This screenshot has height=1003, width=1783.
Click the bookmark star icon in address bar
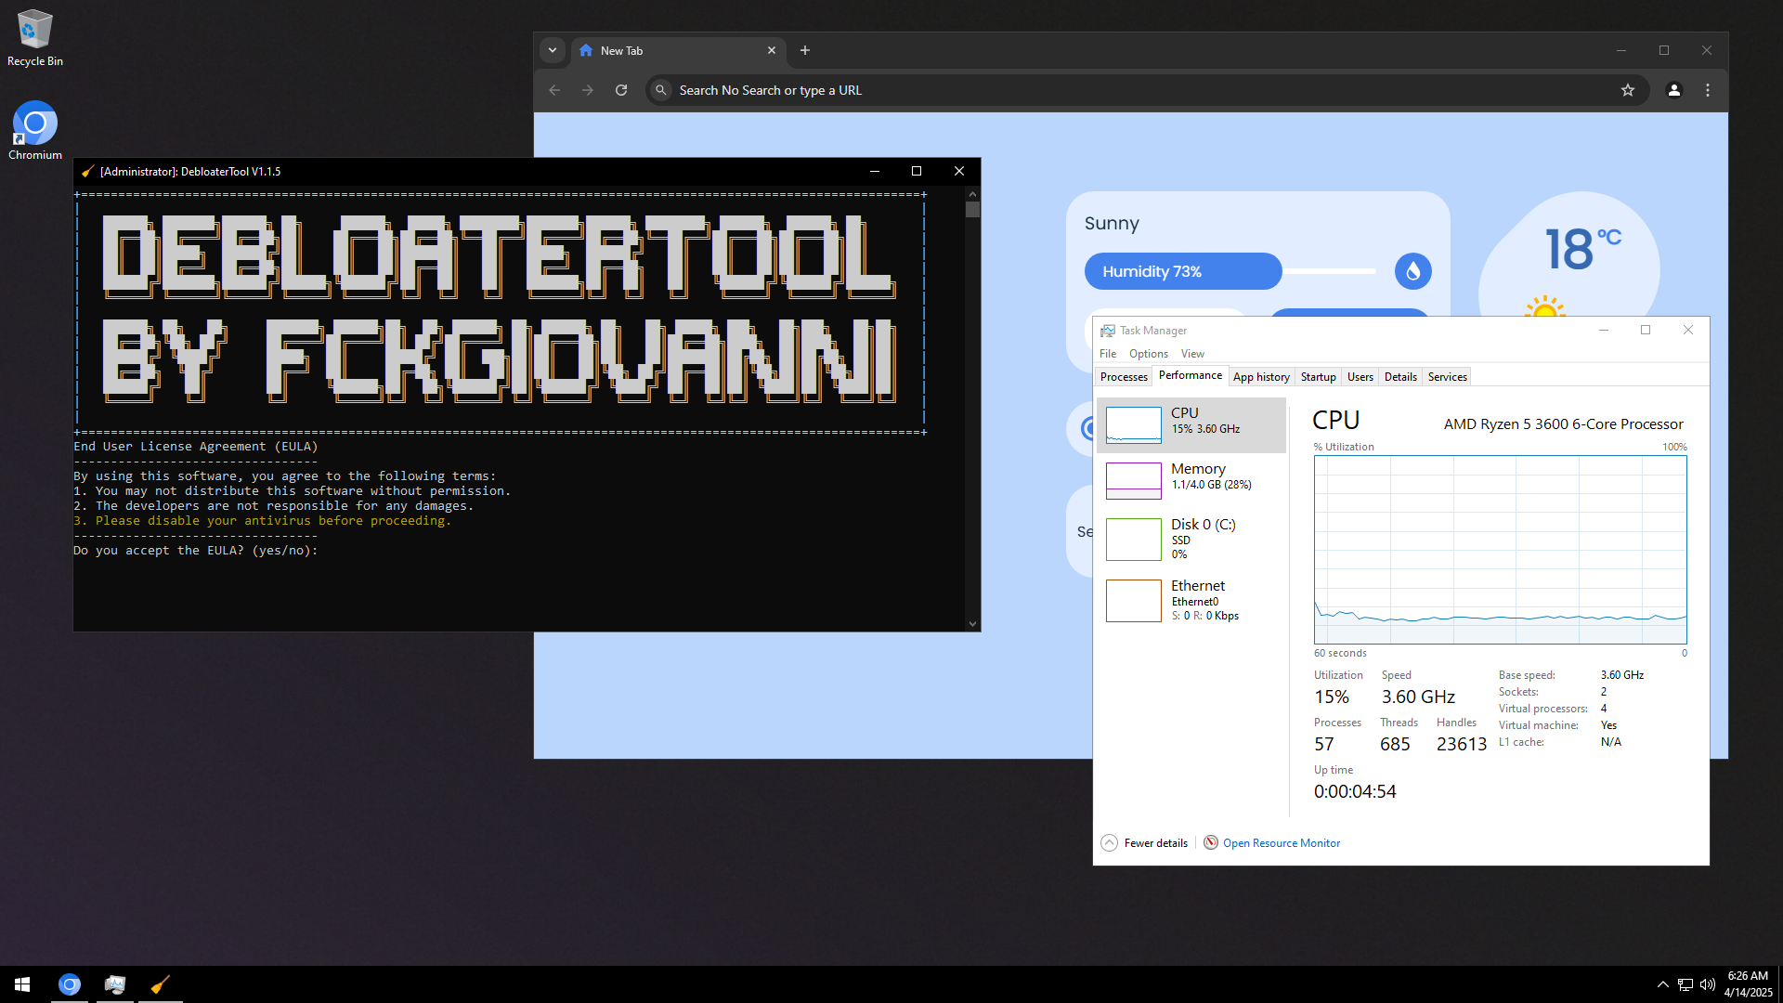point(1627,90)
